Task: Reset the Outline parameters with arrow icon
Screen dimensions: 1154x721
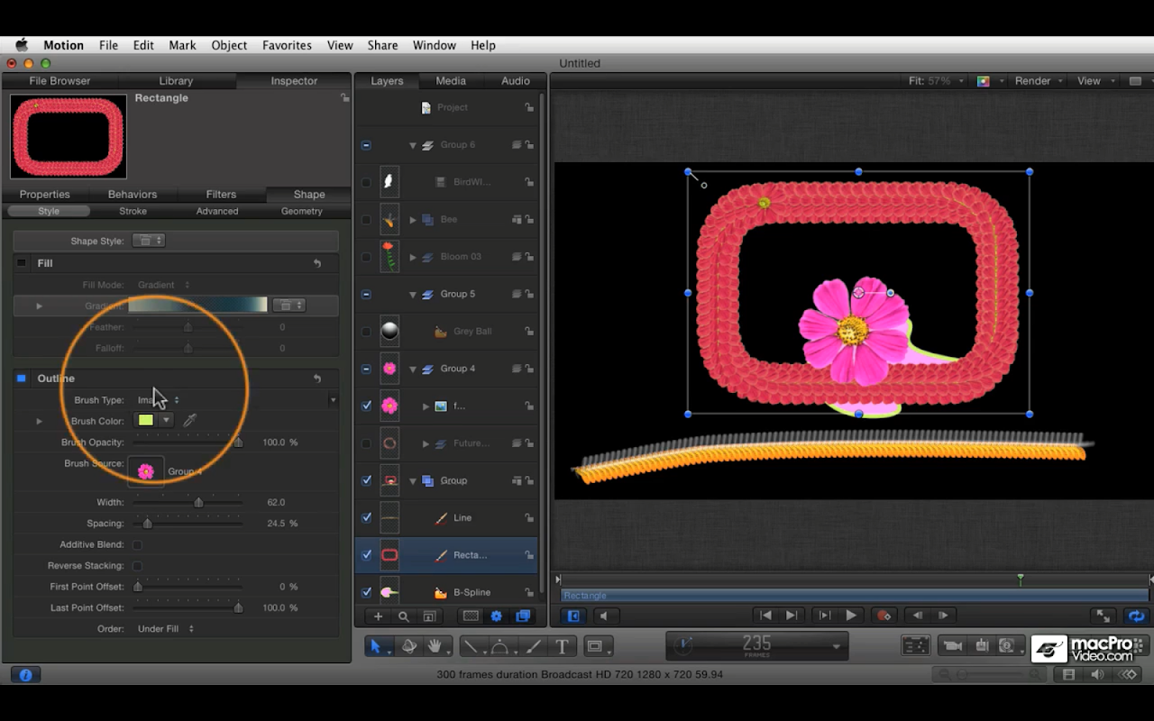Action: click(317, 379)
